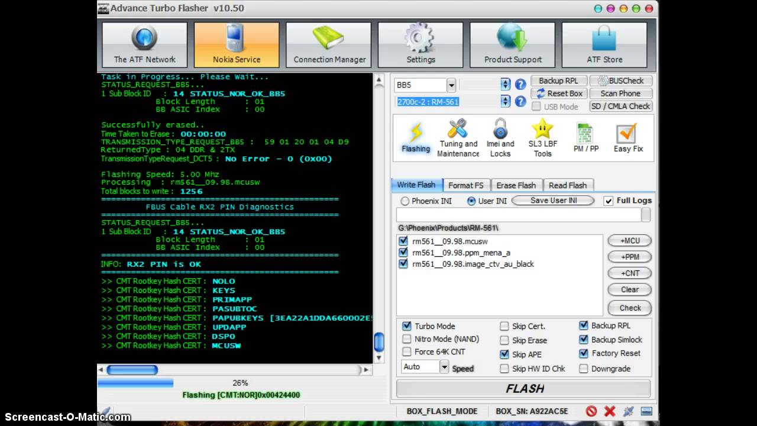757x426 pixels.
Task: Open Tuning and Maintenance tools
Action: [458, 137]
